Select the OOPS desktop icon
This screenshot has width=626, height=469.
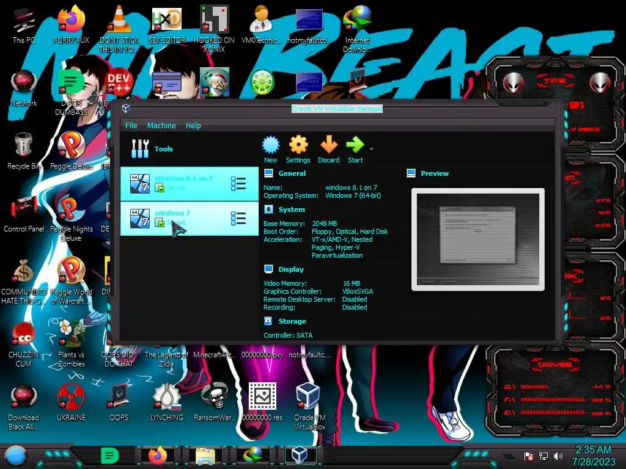coord(119,403)
